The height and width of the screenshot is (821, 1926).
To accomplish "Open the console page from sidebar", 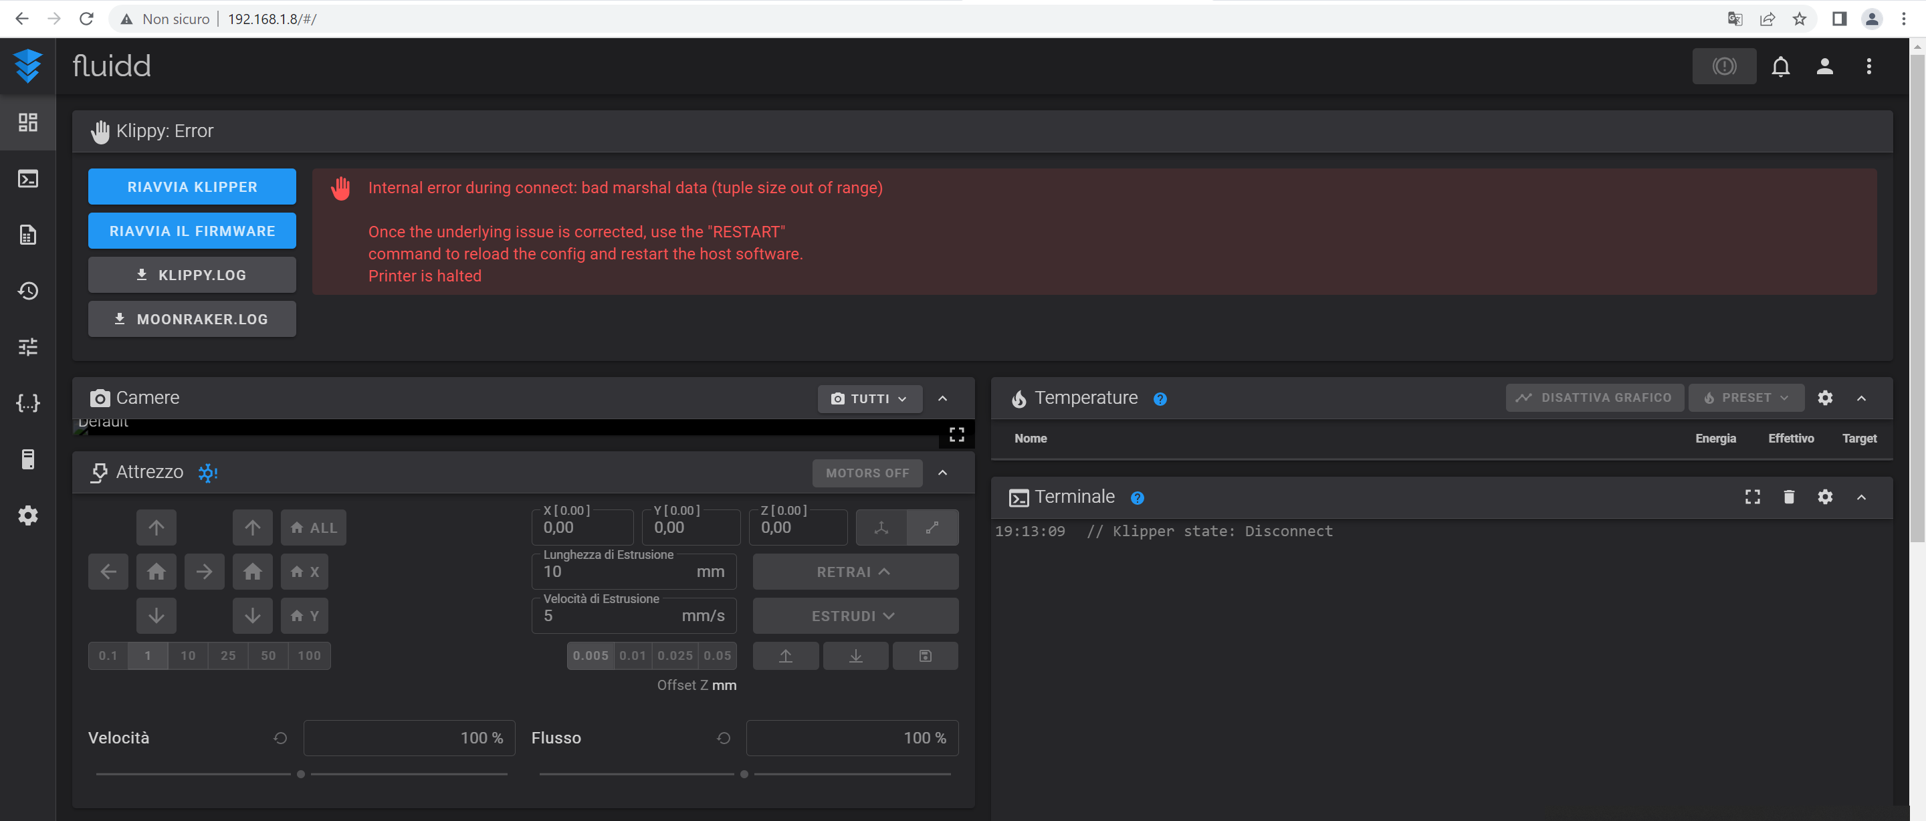I will pos(27,179).
